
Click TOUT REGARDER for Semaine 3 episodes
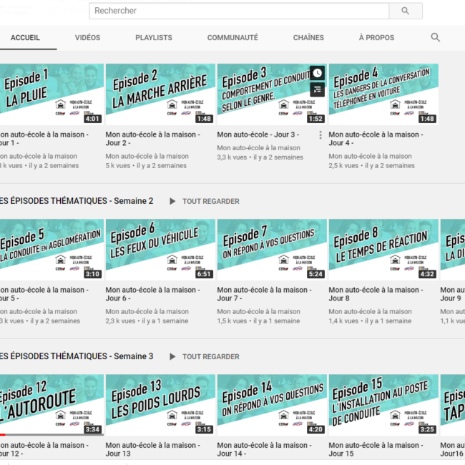(x=210, y=356)
